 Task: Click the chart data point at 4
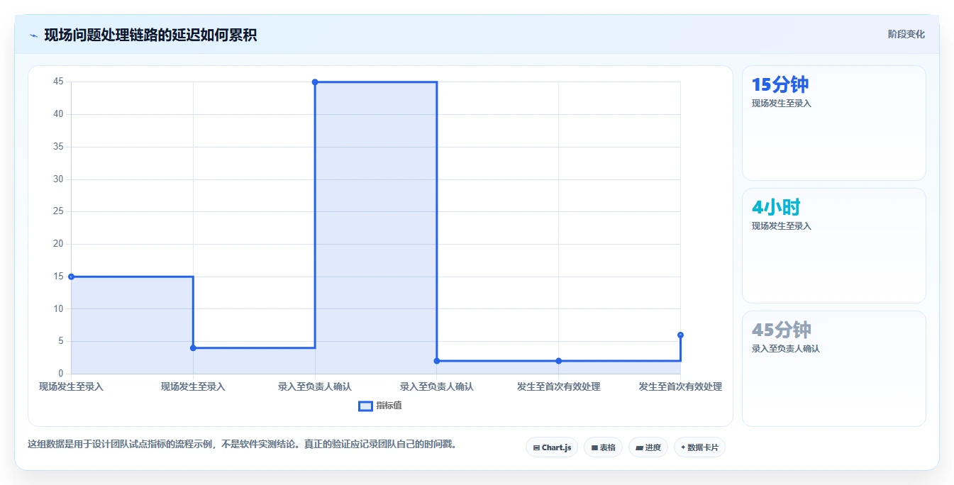pyautogui.click(x=193, y=347)
